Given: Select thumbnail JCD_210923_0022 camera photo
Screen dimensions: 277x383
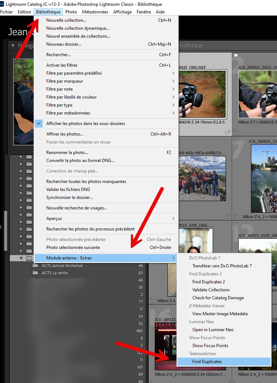Looking at the screenshot, I should coord(258,94).
